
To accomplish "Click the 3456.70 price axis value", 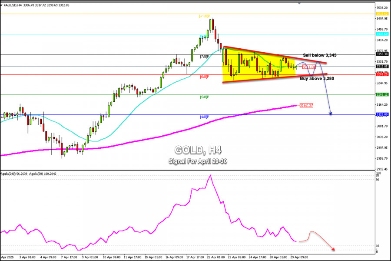I will click(x=382, y=30).
